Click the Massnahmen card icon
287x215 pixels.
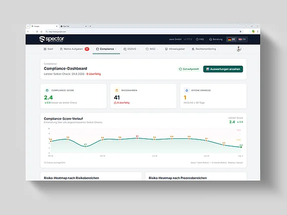(x=117, y=90)
